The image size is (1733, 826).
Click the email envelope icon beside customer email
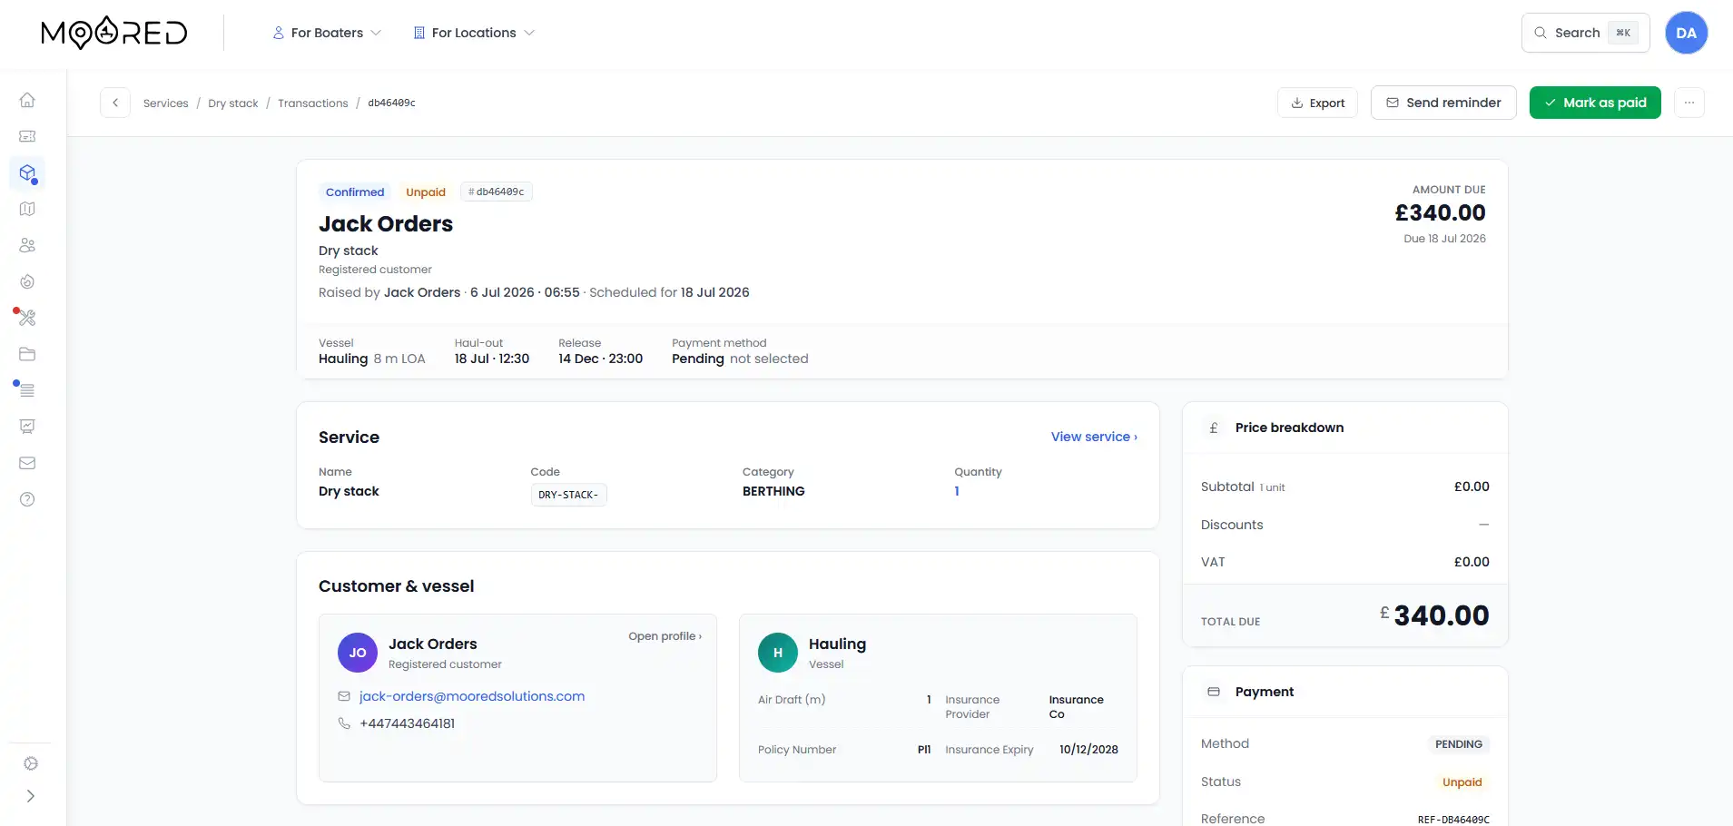pyautogui.click(x=344, y=696)
